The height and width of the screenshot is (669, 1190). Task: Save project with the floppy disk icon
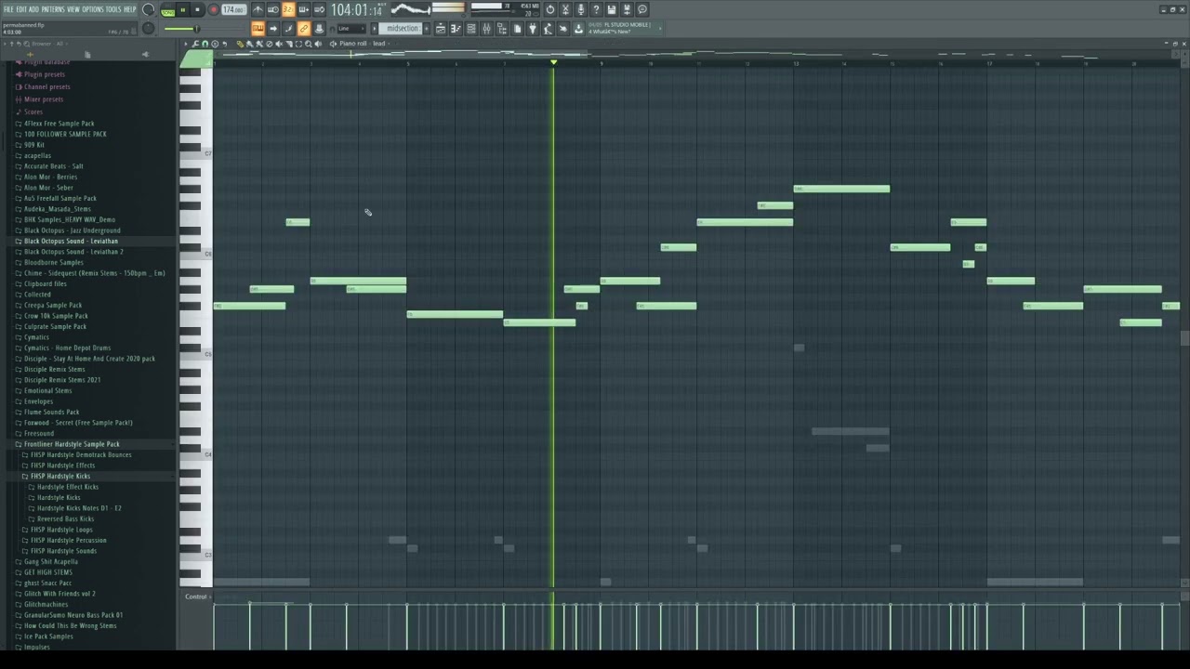[x=610, y=9]
